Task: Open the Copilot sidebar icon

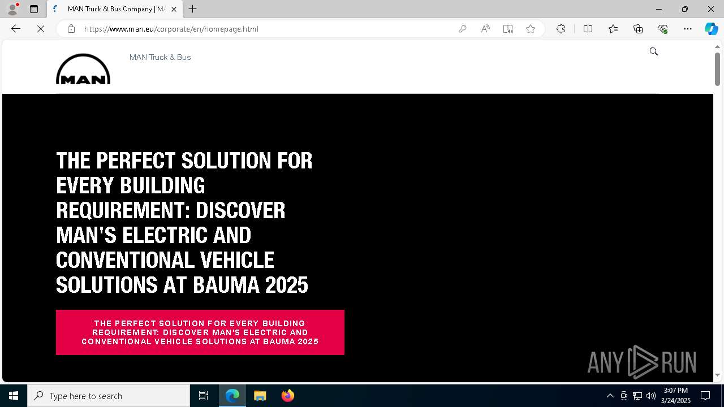Action: [x=711, y=29]
